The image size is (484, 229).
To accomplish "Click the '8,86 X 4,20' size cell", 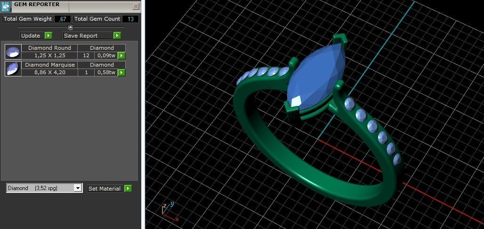I will click(50, 73).
